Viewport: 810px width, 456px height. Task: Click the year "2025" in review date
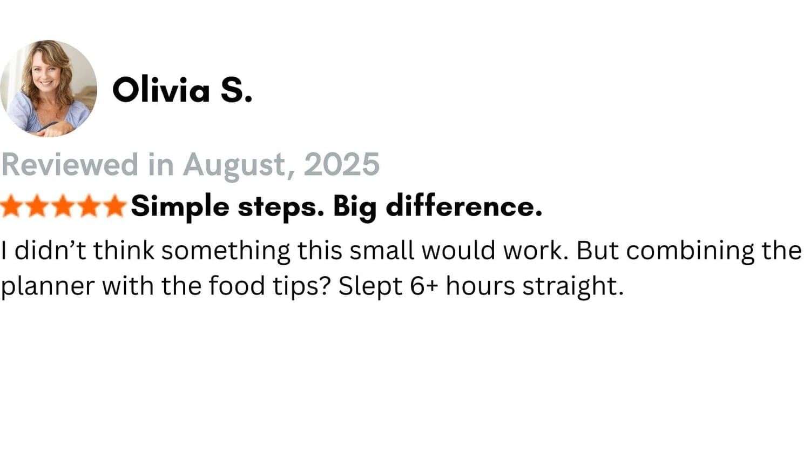[x=341, y=164]
